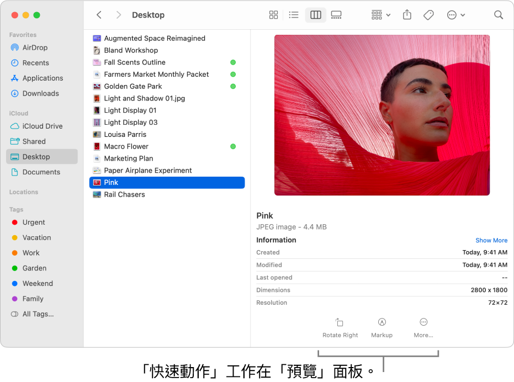Click Markup quick action
The height and width of the screenshot is (382, 514).
[x=381, y=328]
